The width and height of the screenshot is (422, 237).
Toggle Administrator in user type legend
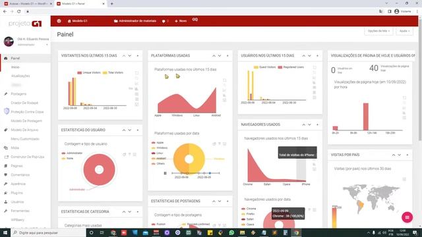click(72, 153)
